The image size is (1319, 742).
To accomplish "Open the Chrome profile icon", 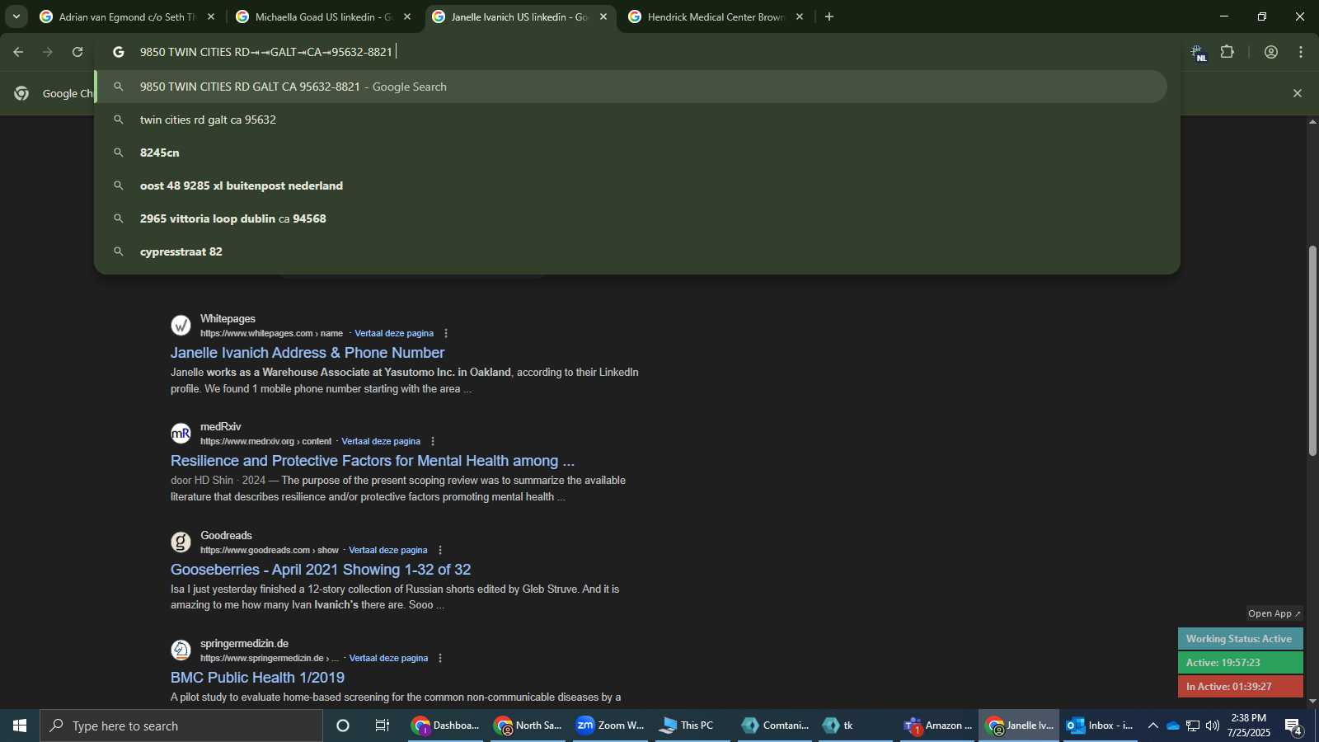I will coord(1271,52).
